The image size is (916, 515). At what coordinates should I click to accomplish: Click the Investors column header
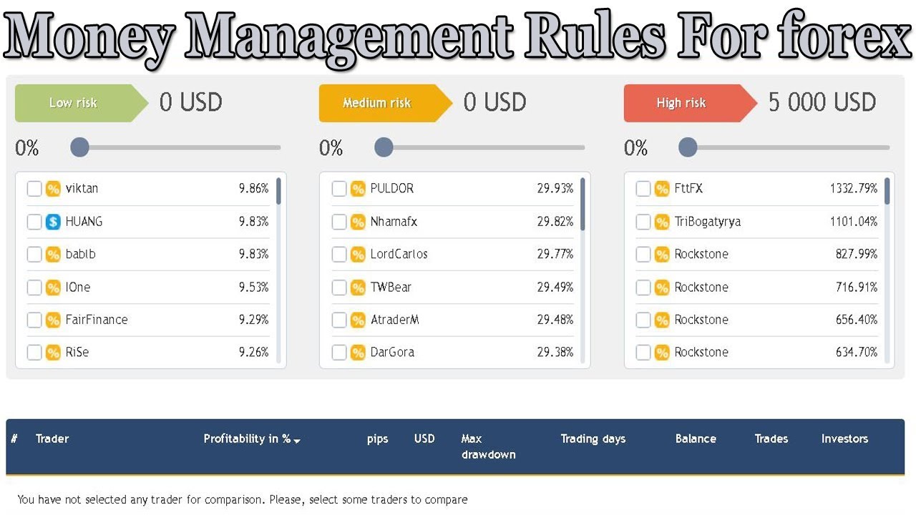tap(844, 439)
